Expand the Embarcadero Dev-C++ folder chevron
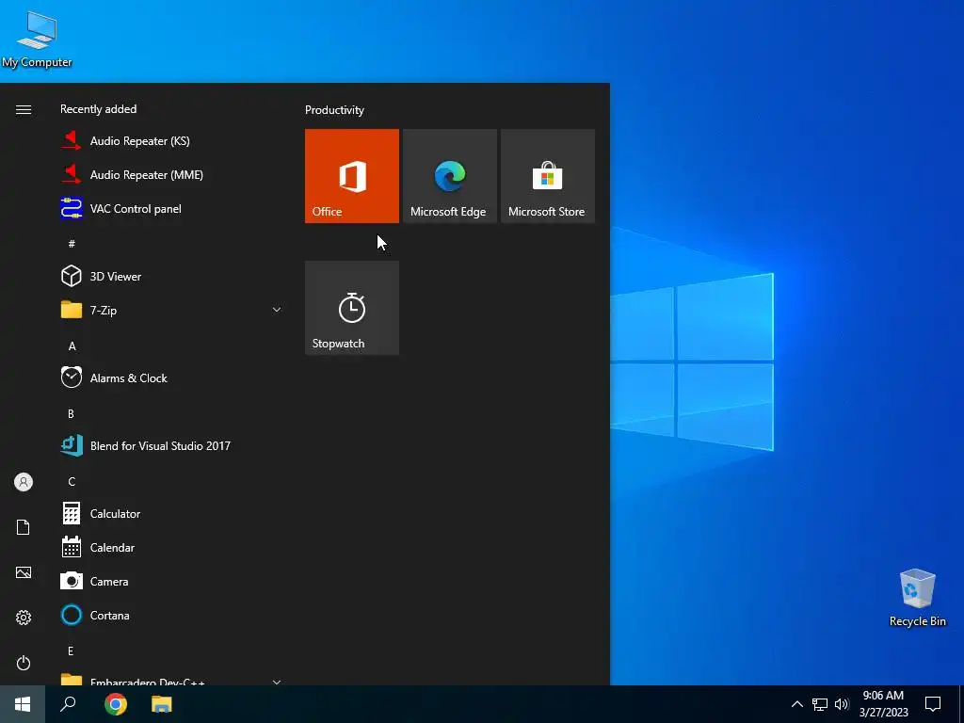This screenshot has width=964, height=723. point(277,682)
